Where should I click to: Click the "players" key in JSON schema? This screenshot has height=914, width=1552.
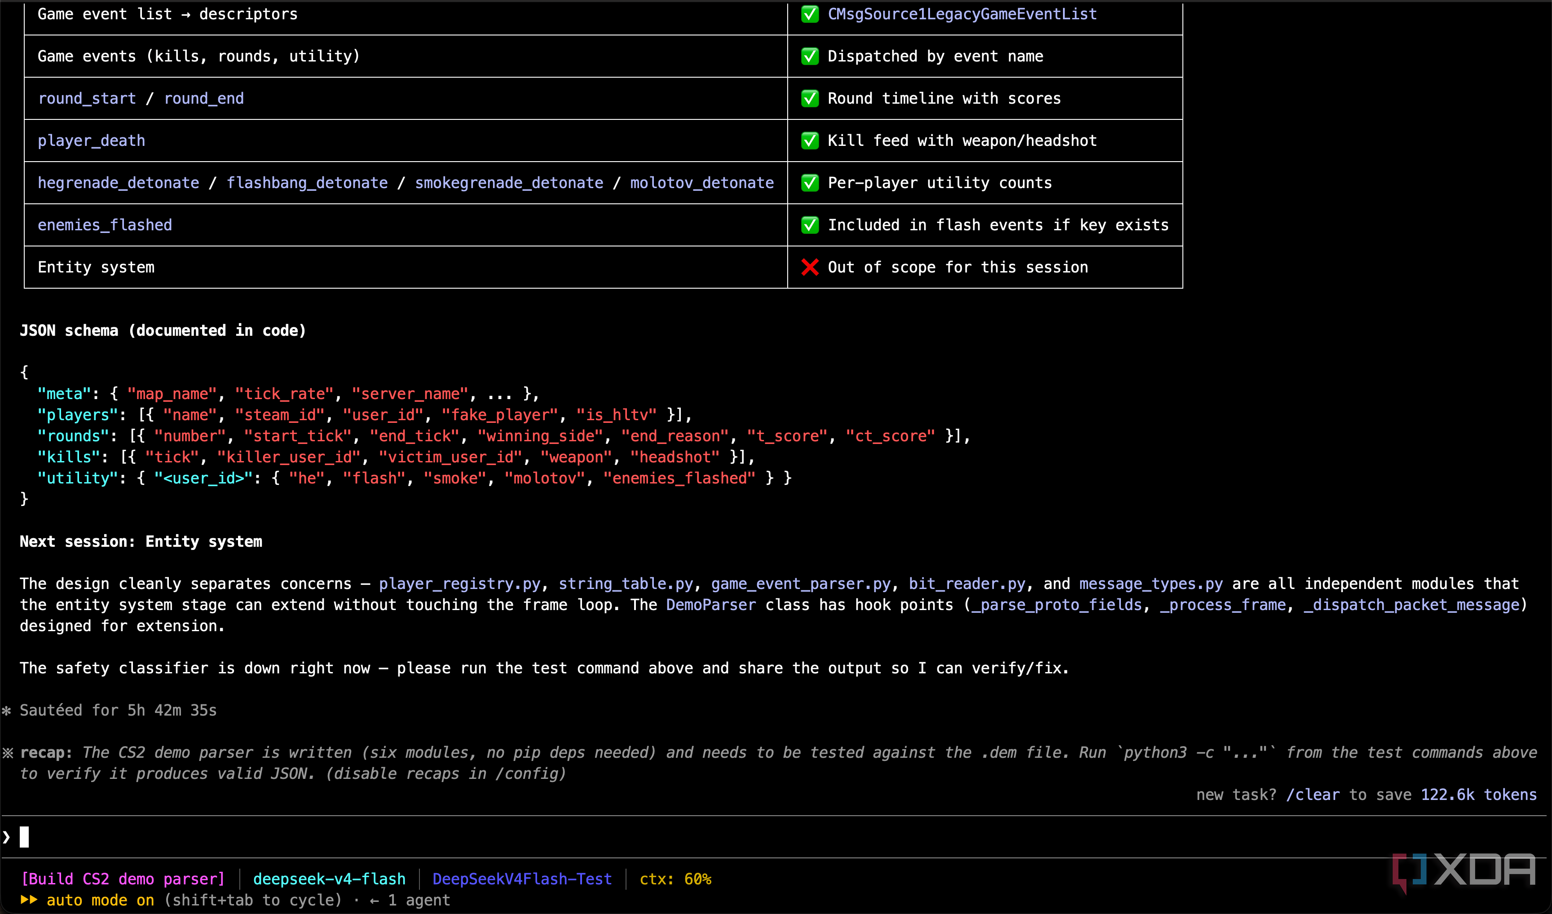coord(78,415)
